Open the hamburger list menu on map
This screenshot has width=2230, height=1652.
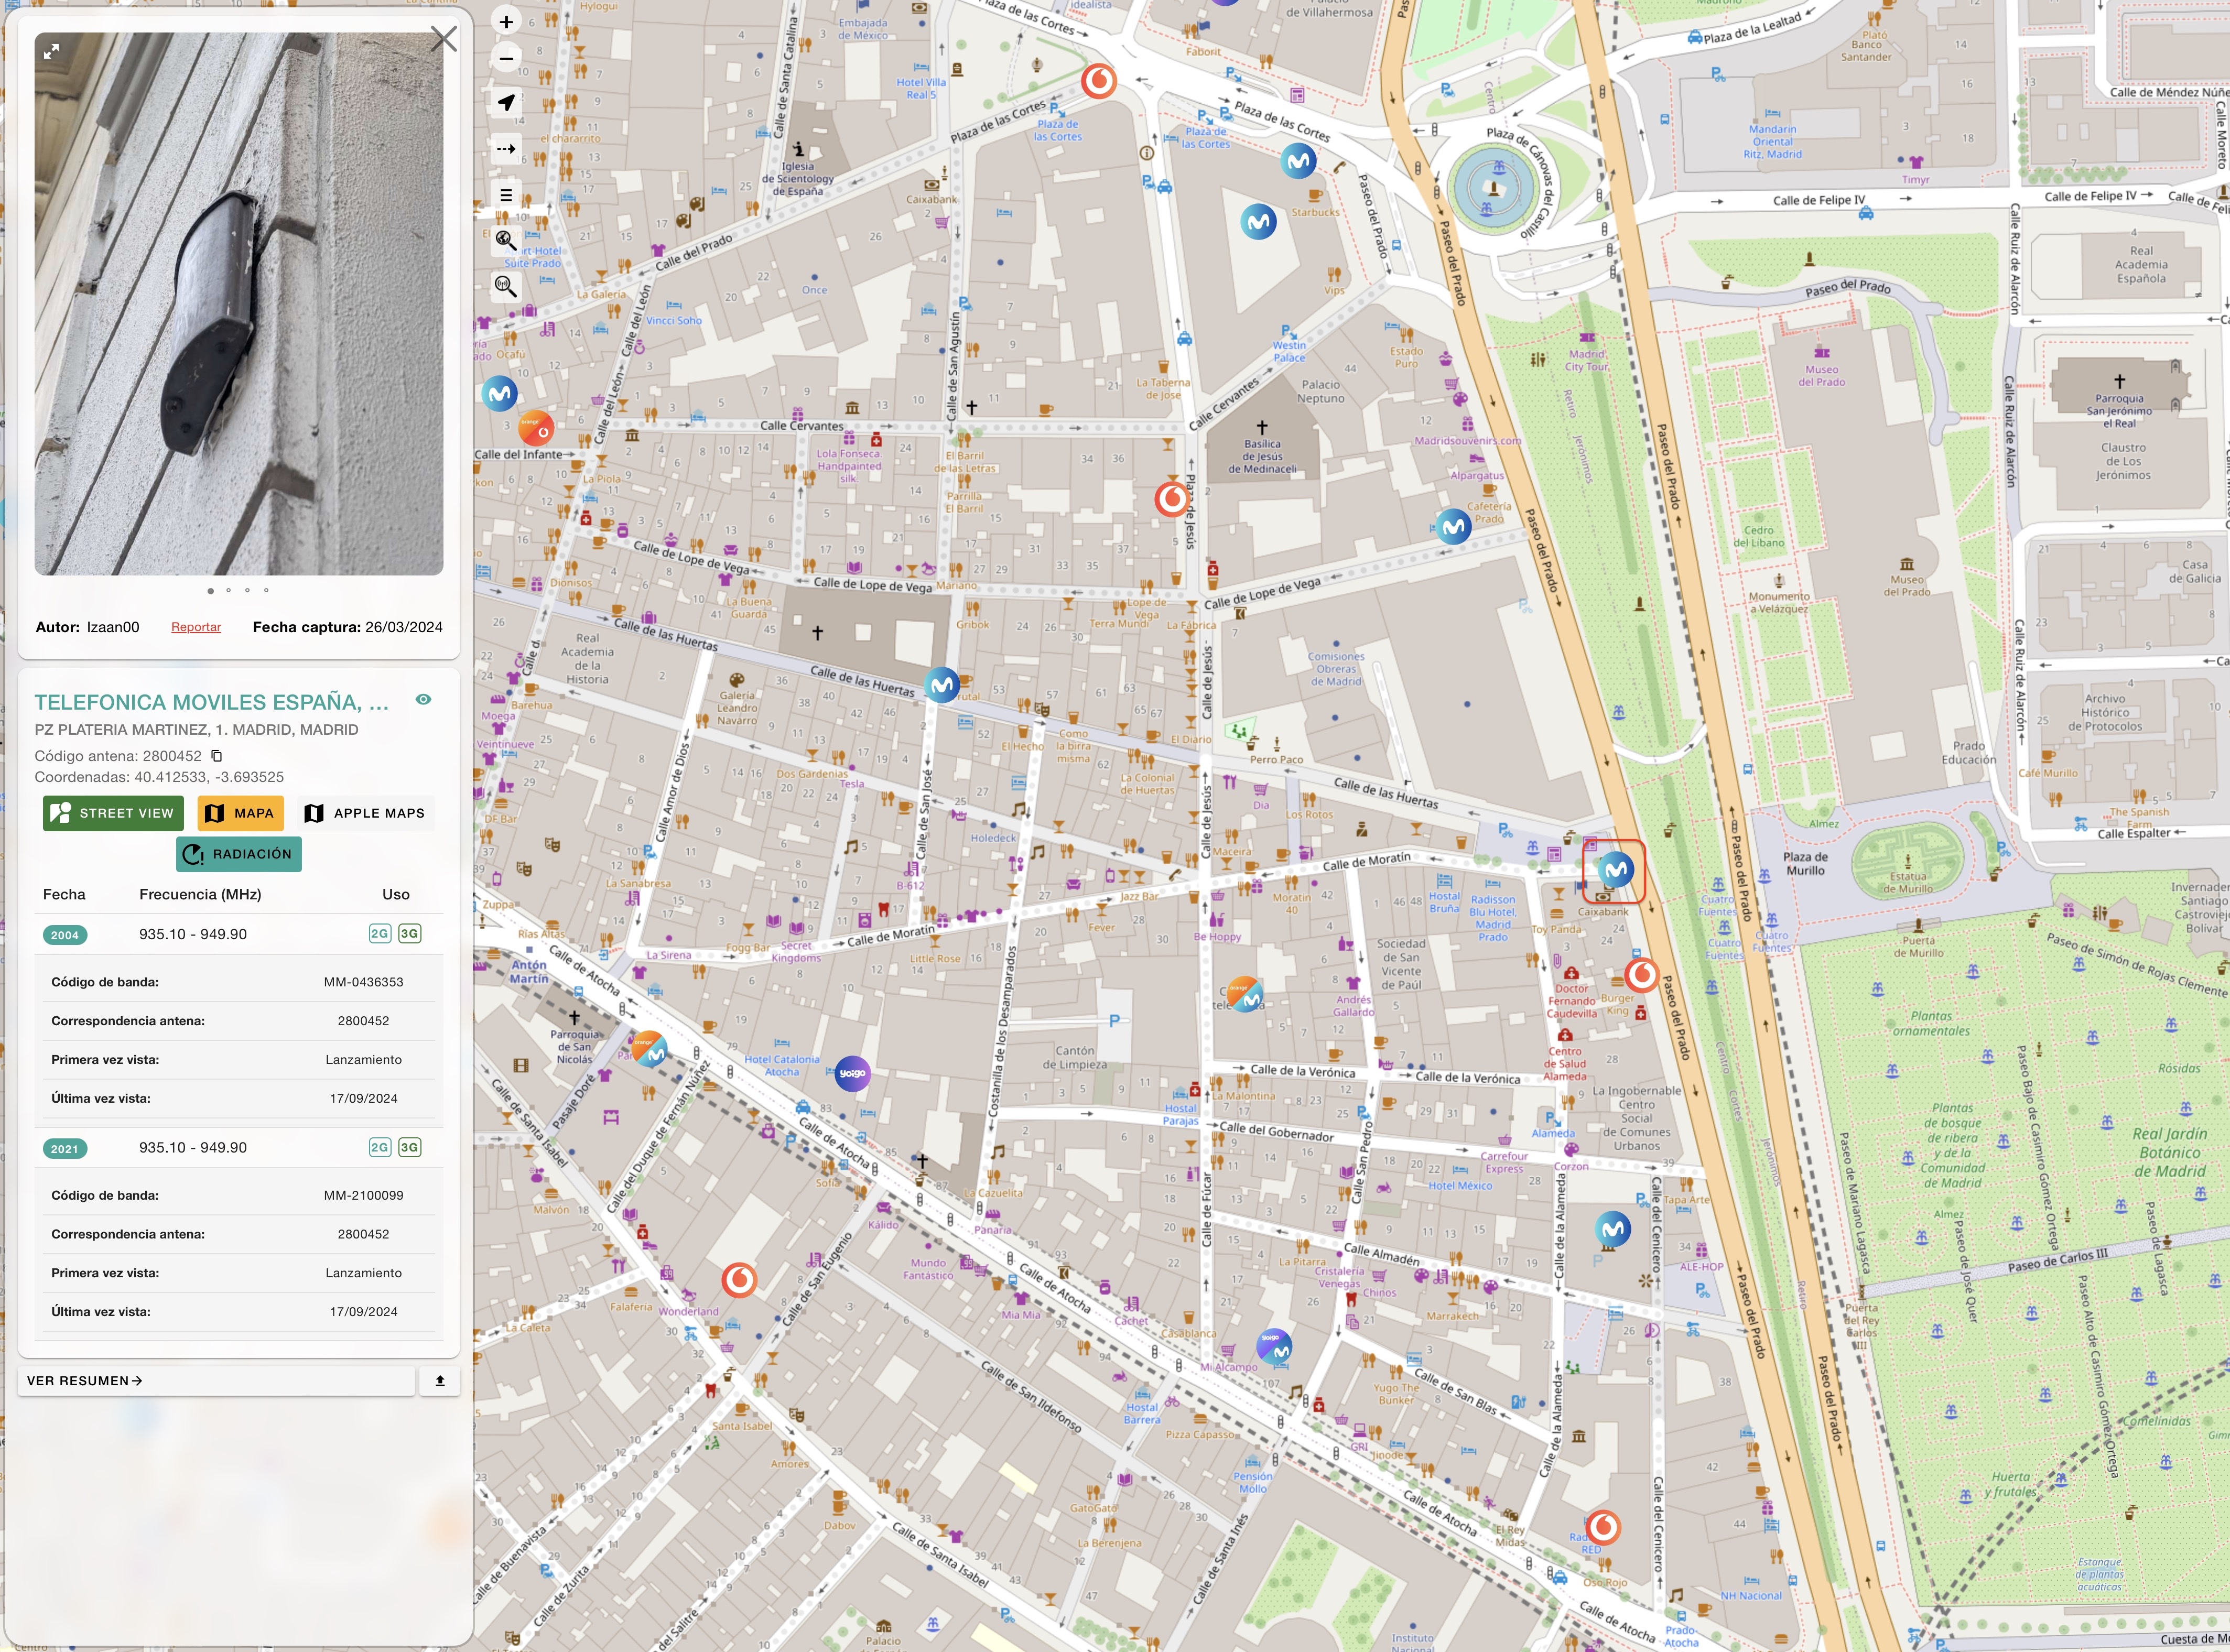pyautogui.click(x=506, y=195)
